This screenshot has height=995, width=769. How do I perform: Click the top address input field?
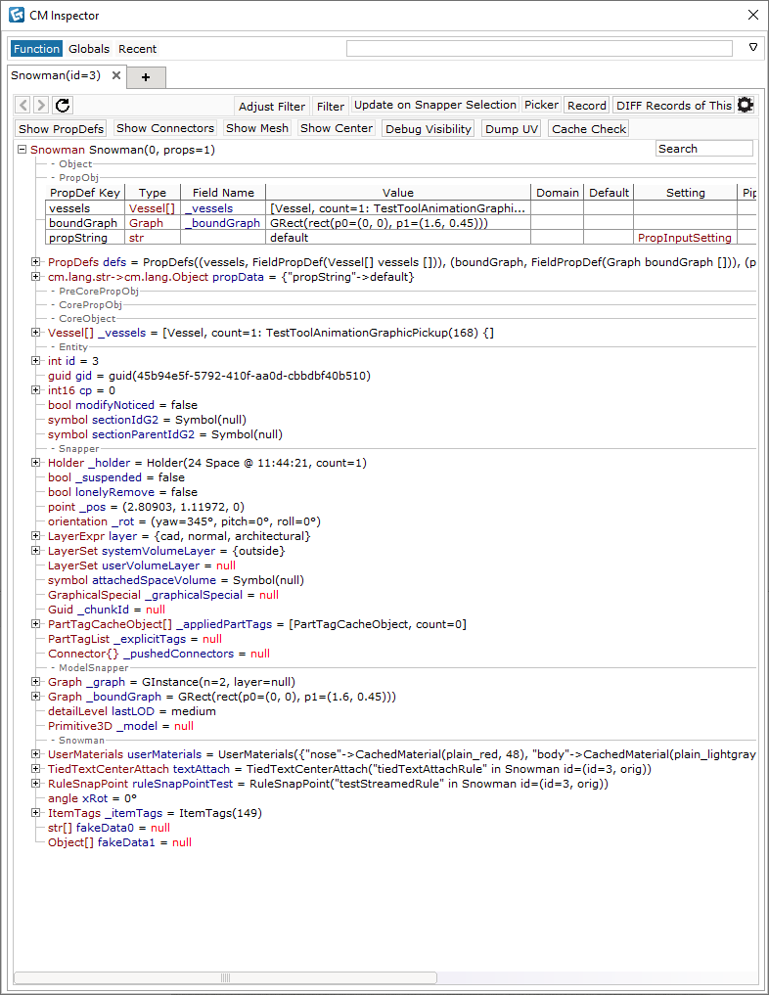[x=539, y=48]
